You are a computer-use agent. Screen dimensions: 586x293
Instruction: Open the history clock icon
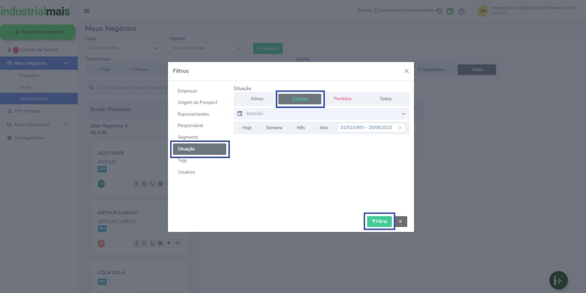[439, 11]
